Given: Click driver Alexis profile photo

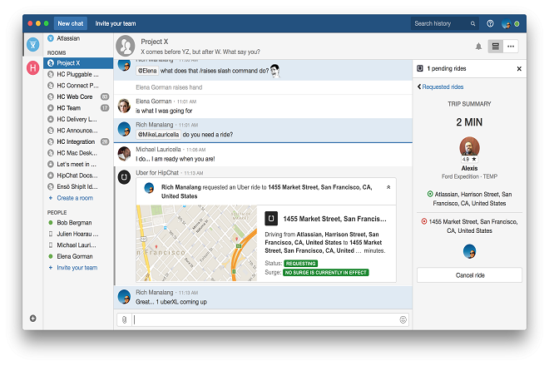Looking at the screenshot, I should pos(469,146).
